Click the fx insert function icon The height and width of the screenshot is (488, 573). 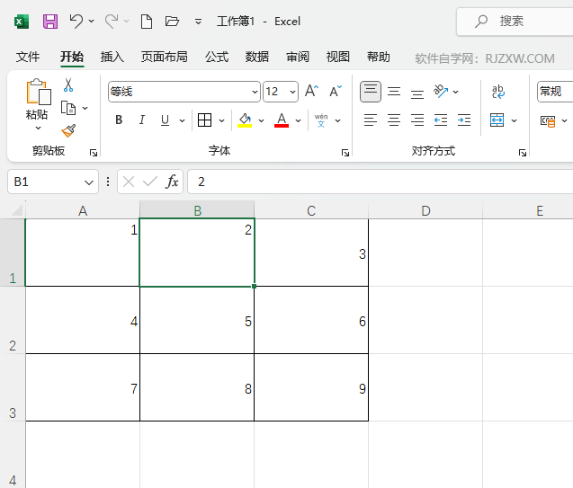click(172, 181)
